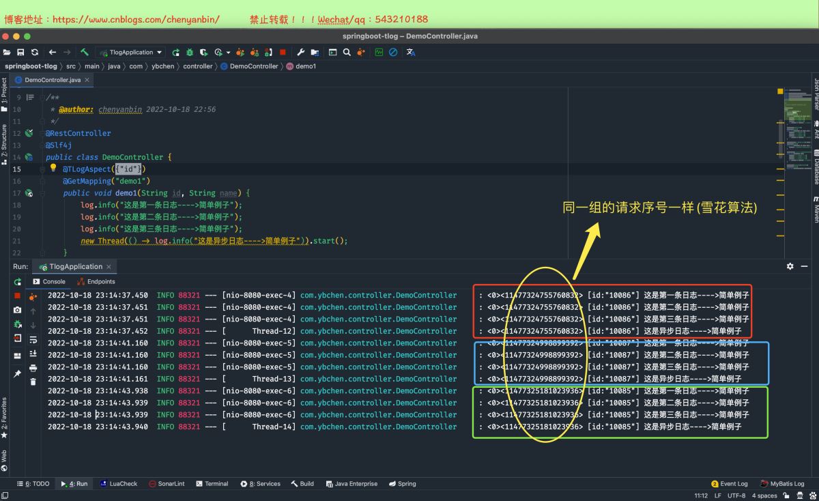
Task: Click the blue circle-slash toolbar icon
Action: (393, 53)
